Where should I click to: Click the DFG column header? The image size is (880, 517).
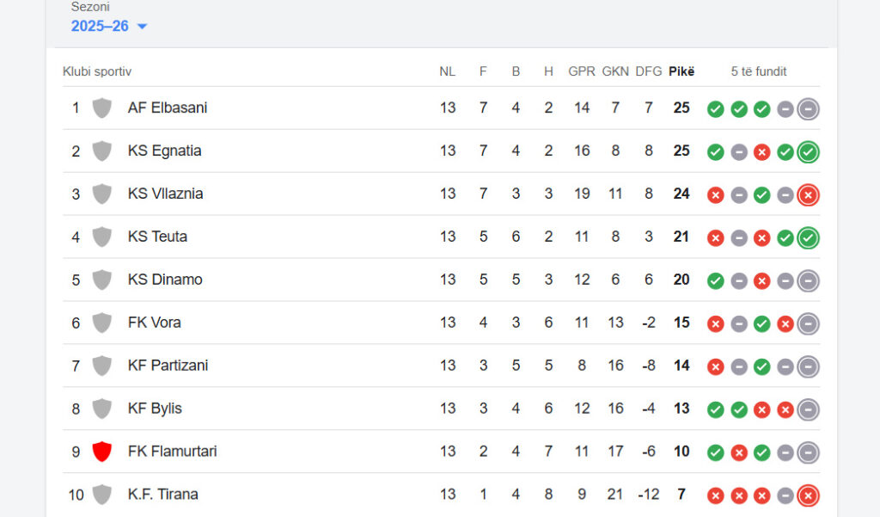point(649,71)
